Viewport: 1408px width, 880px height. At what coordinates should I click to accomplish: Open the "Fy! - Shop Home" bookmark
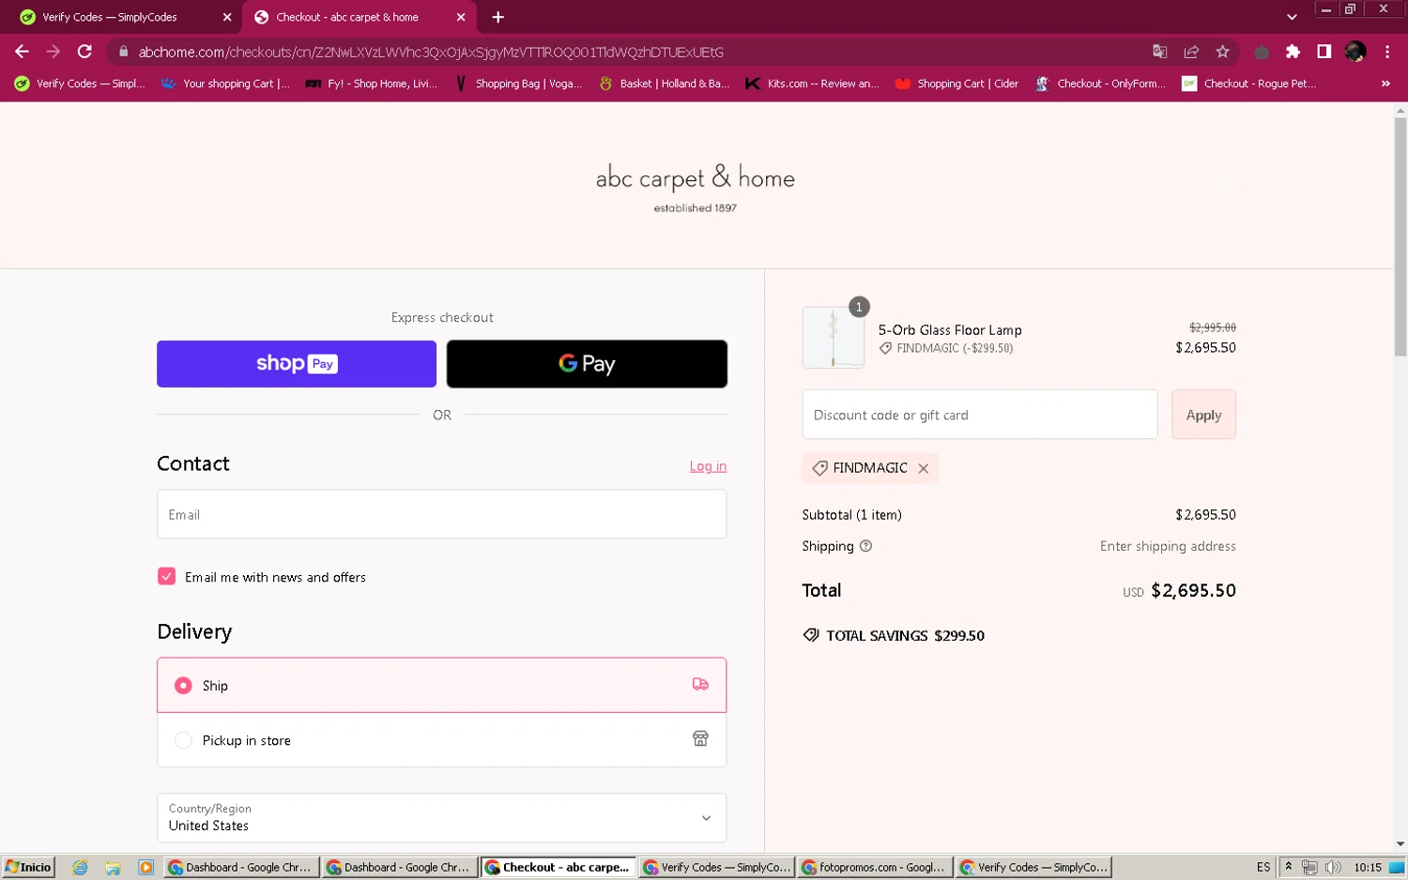(x=372, y=83)
